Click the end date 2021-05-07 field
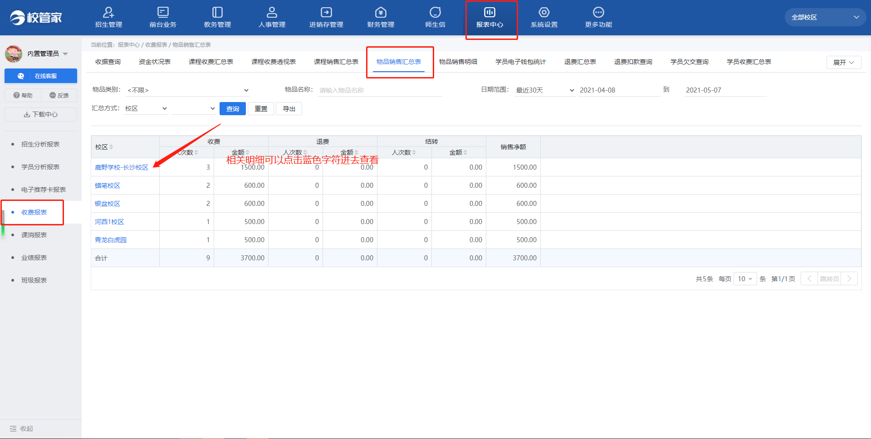The height and width of the screenshot is (439, 871). (725, 90)
